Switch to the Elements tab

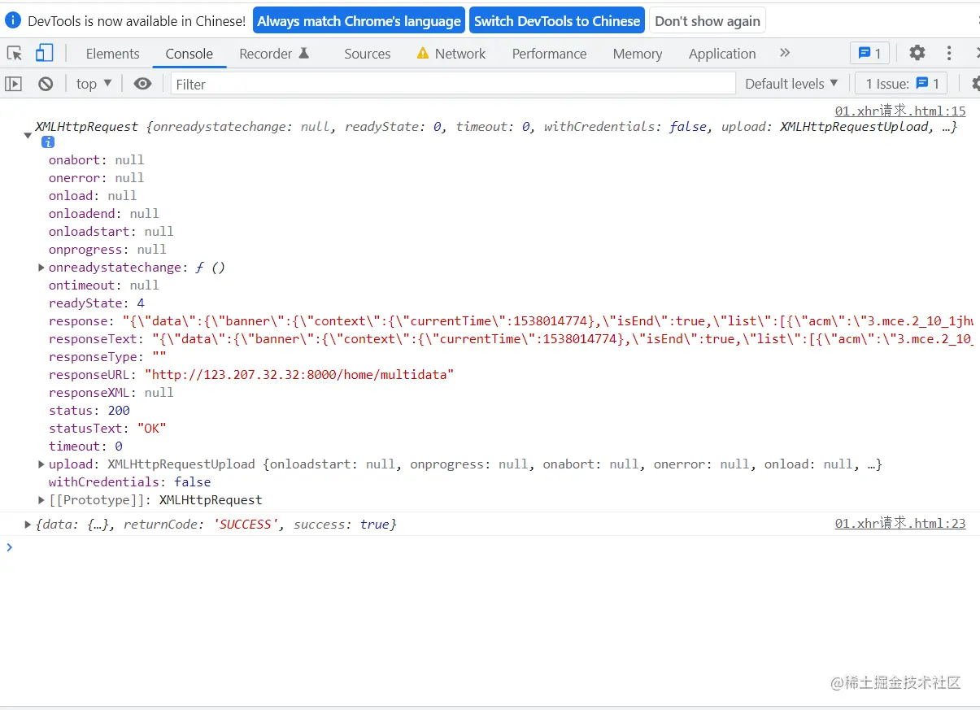[112, 53]
